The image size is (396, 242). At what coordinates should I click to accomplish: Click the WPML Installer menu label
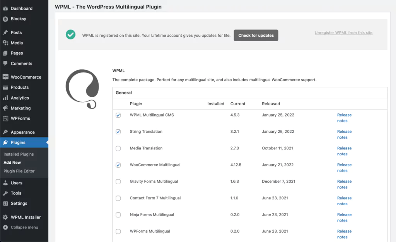[x=26, y=217]
